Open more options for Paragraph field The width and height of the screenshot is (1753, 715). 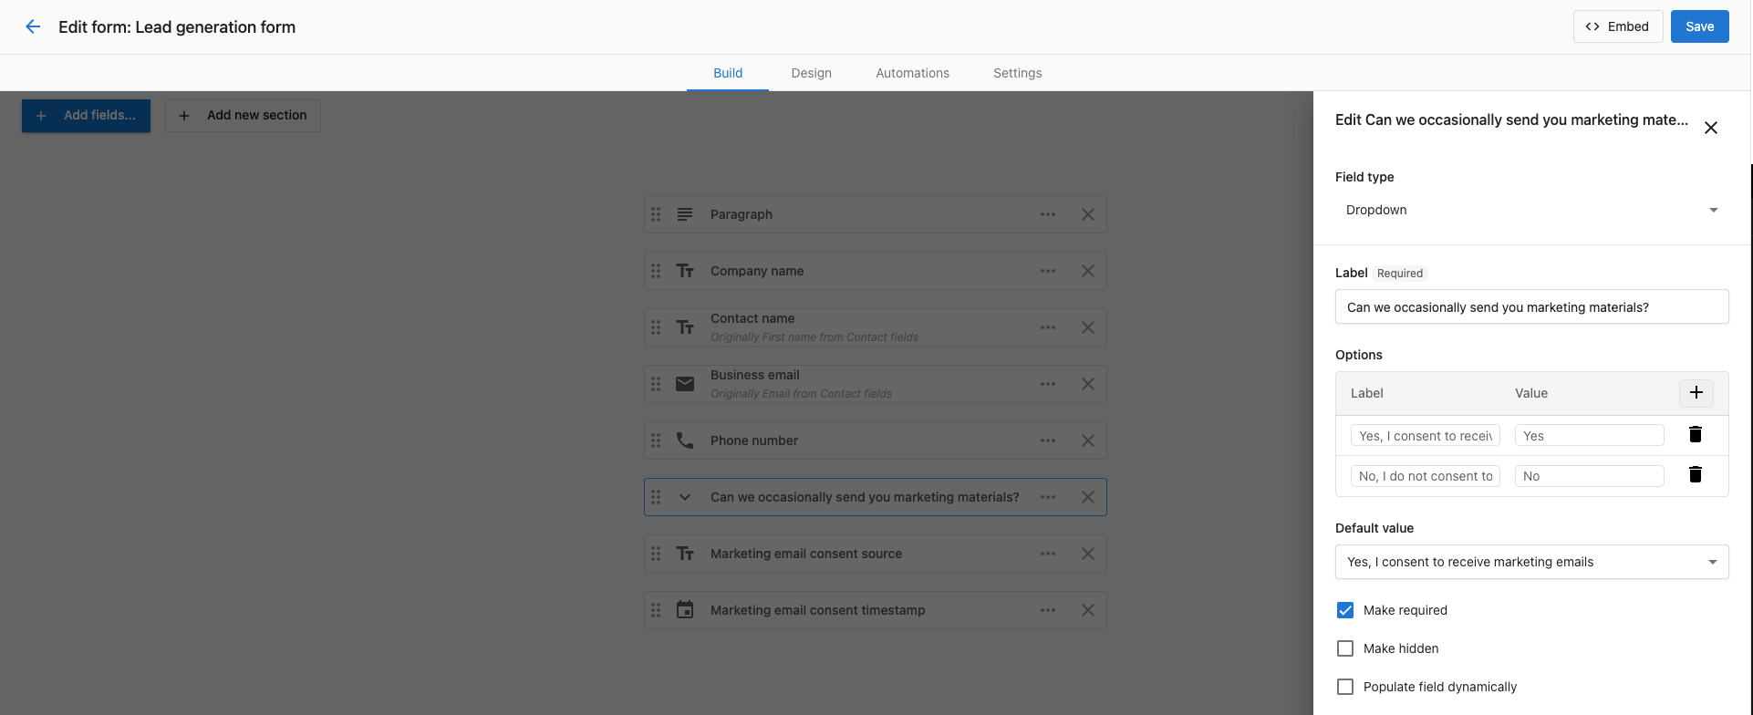[x=1048, y=214]
